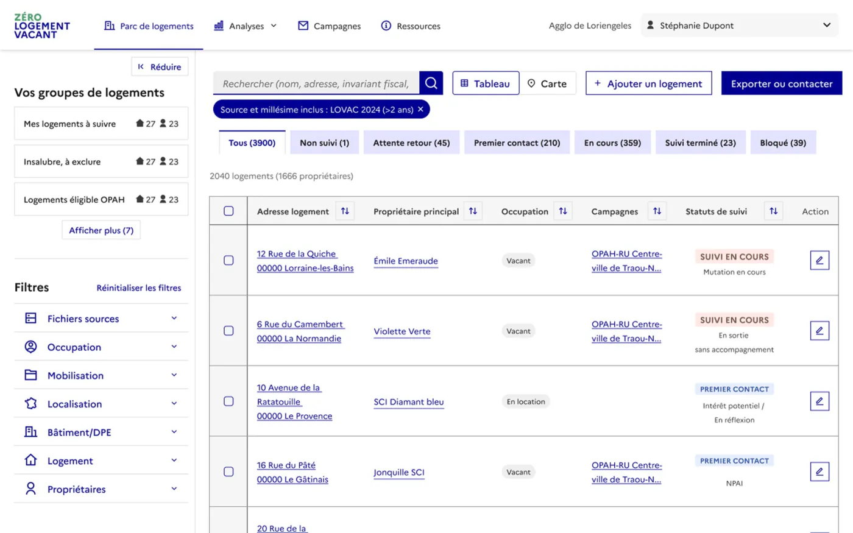Expand the Occupation filter chevron
This screenshot has height=533, width=853.
click(x=174, y=347)
